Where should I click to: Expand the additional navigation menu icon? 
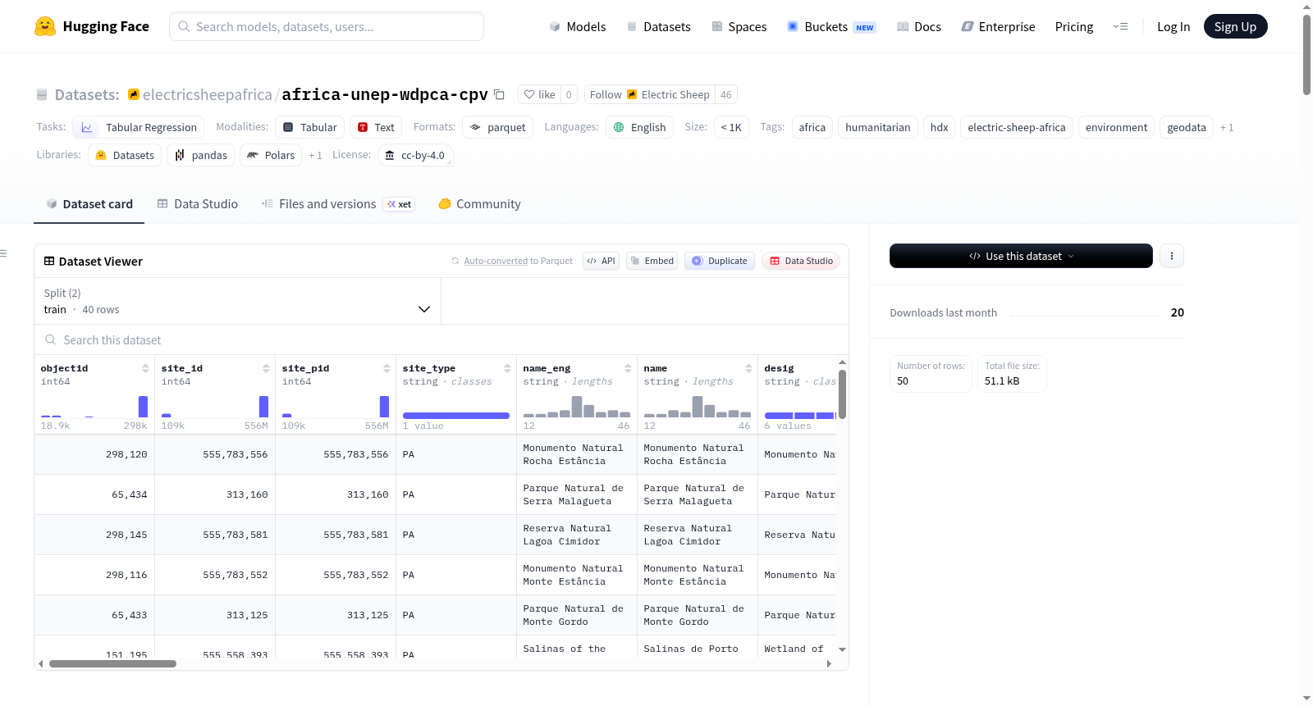[1120, 26]
